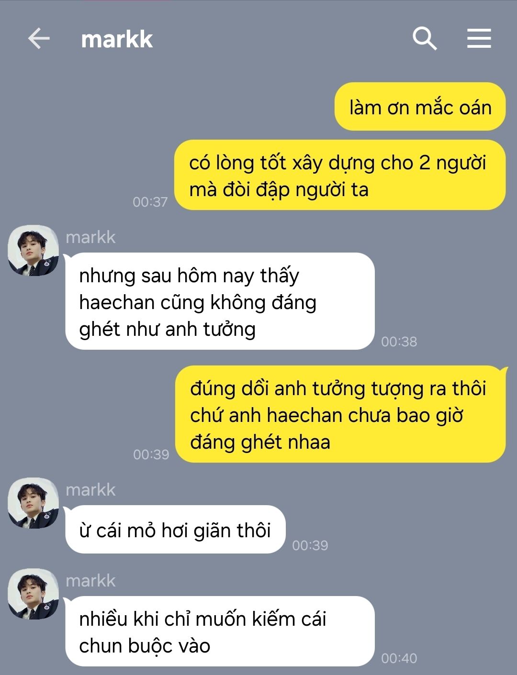Select the 'làm ơn mắc oán' bubble

tap(420, 107)
